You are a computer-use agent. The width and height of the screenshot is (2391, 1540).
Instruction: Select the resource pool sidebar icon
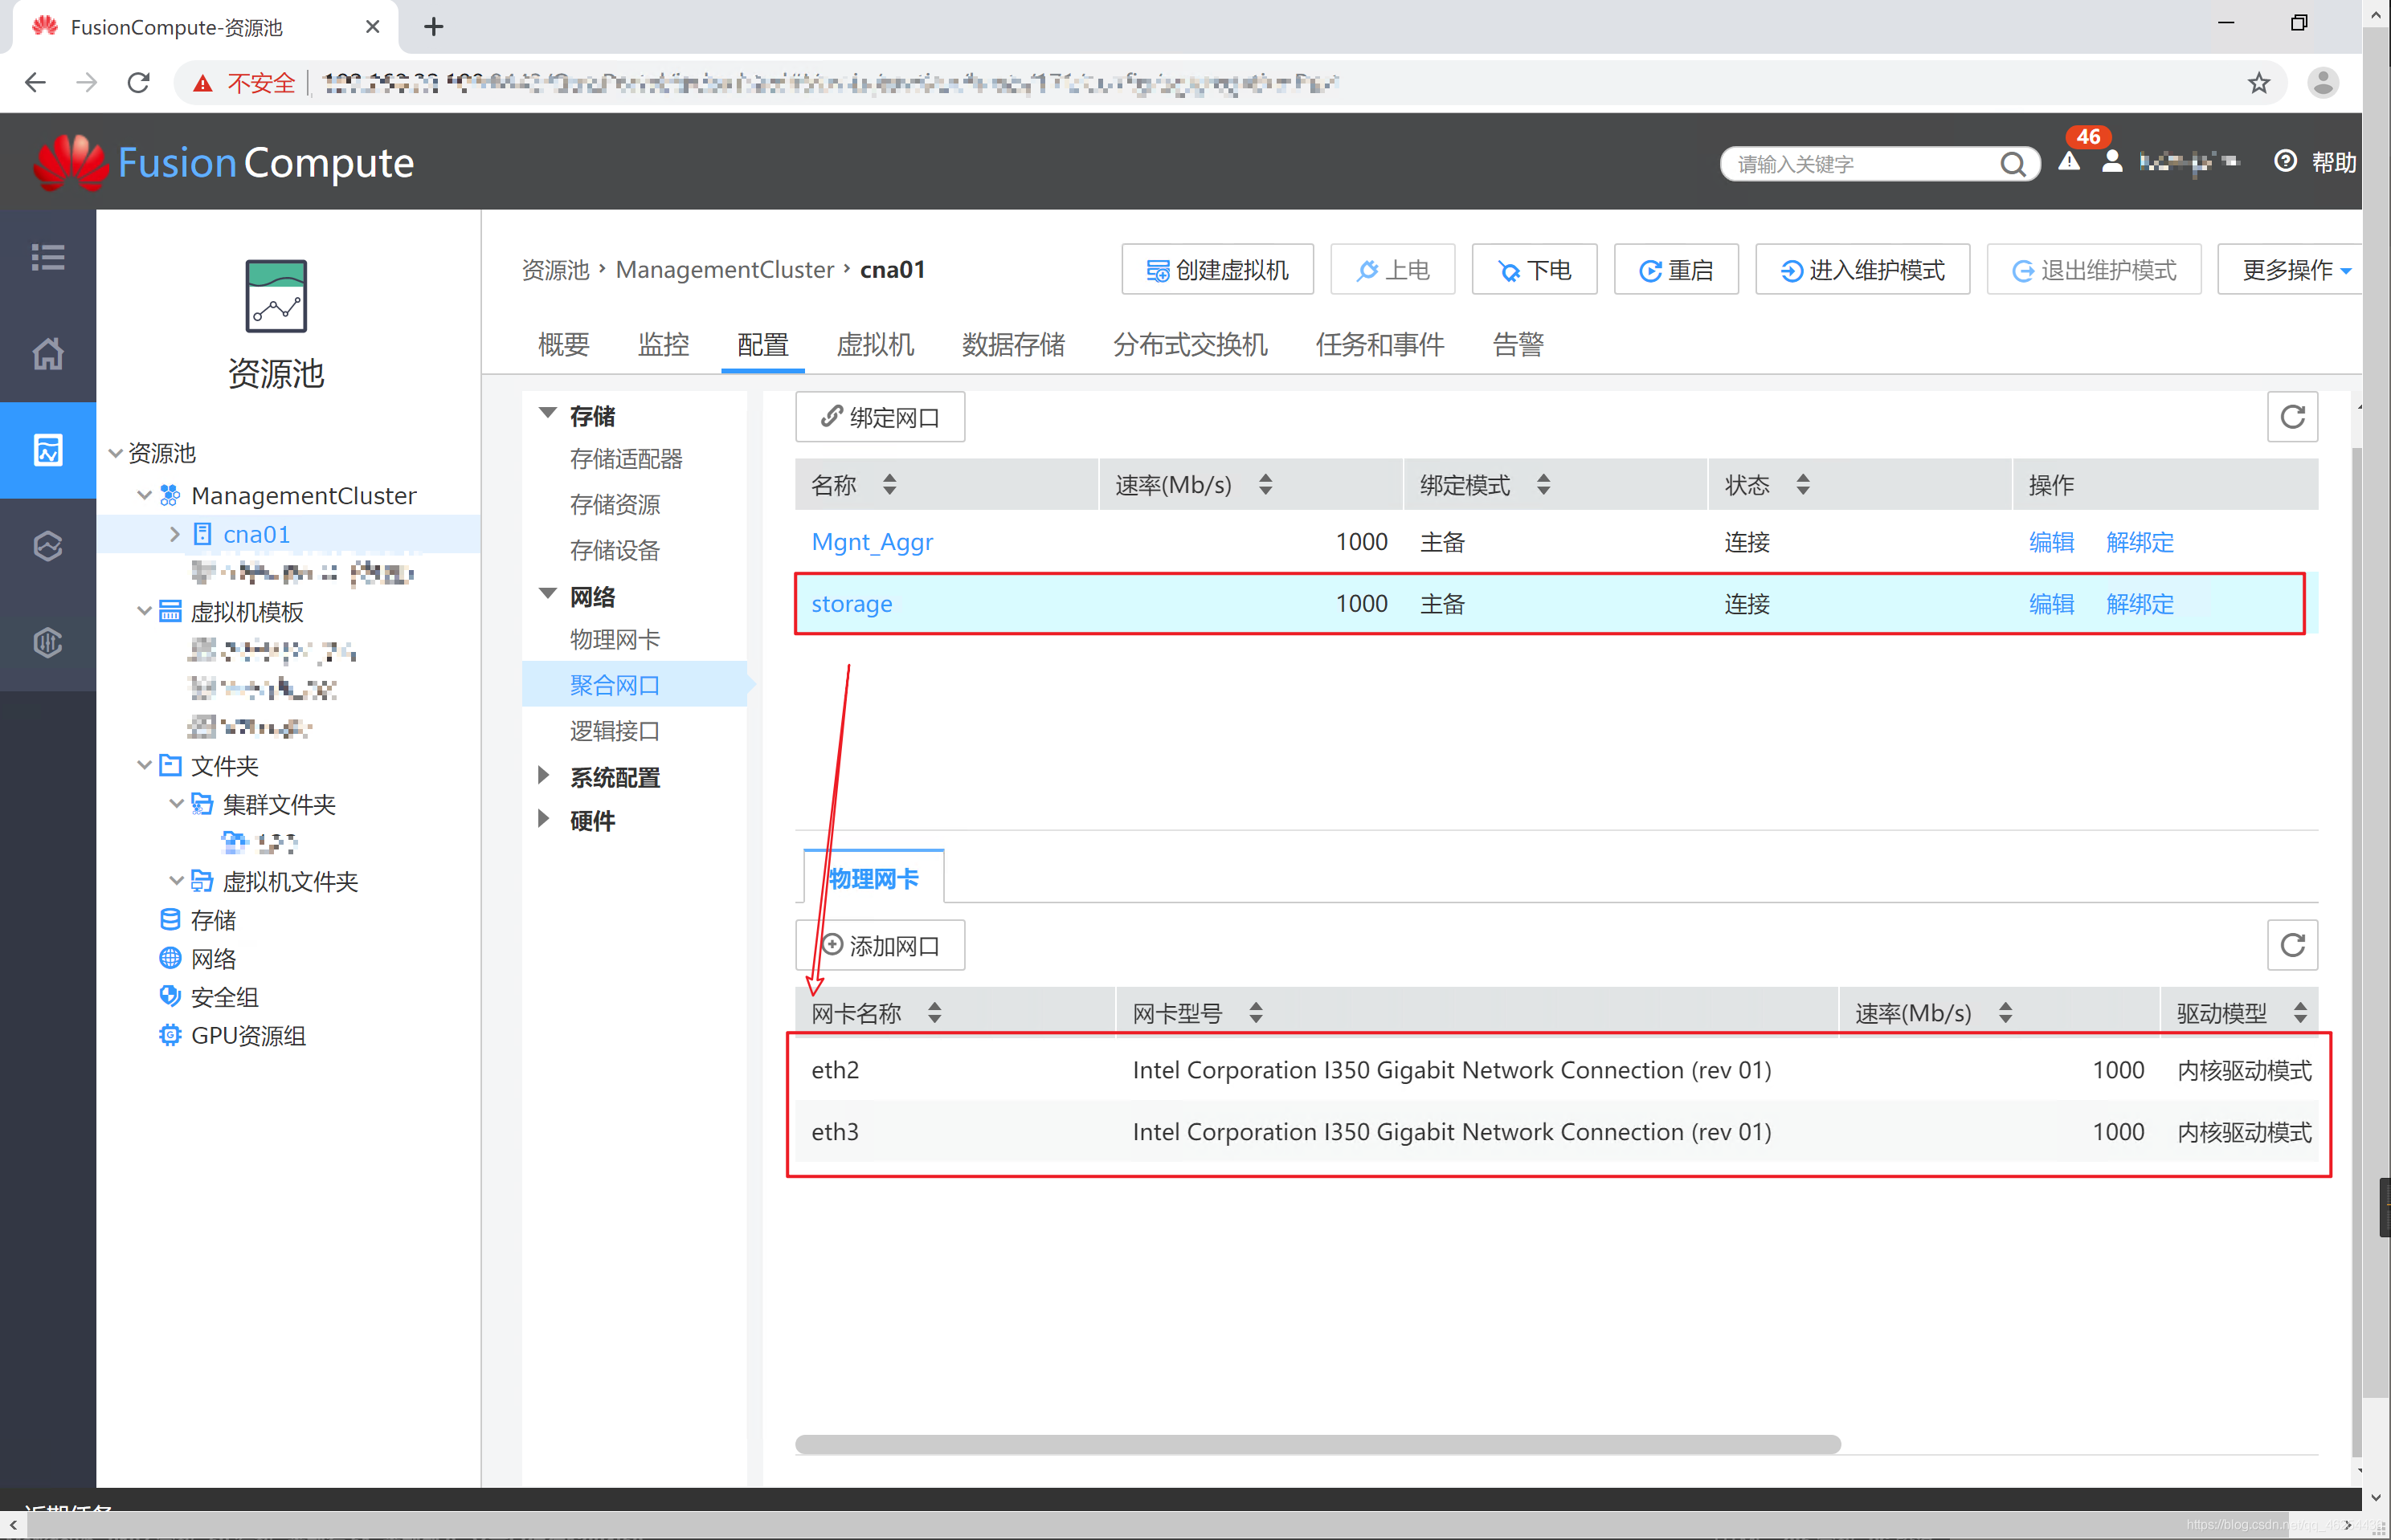(x=48, y=450)
